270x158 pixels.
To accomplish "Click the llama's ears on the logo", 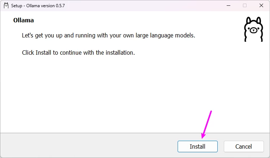I will click(x=253, y=20).
